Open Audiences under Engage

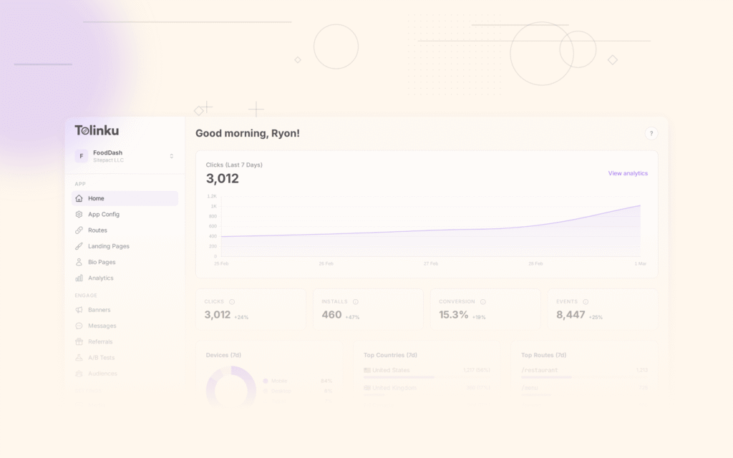coord(125,373)
